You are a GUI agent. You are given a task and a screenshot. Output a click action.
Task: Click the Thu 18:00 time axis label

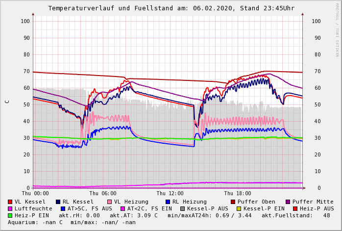coord(238,194)
